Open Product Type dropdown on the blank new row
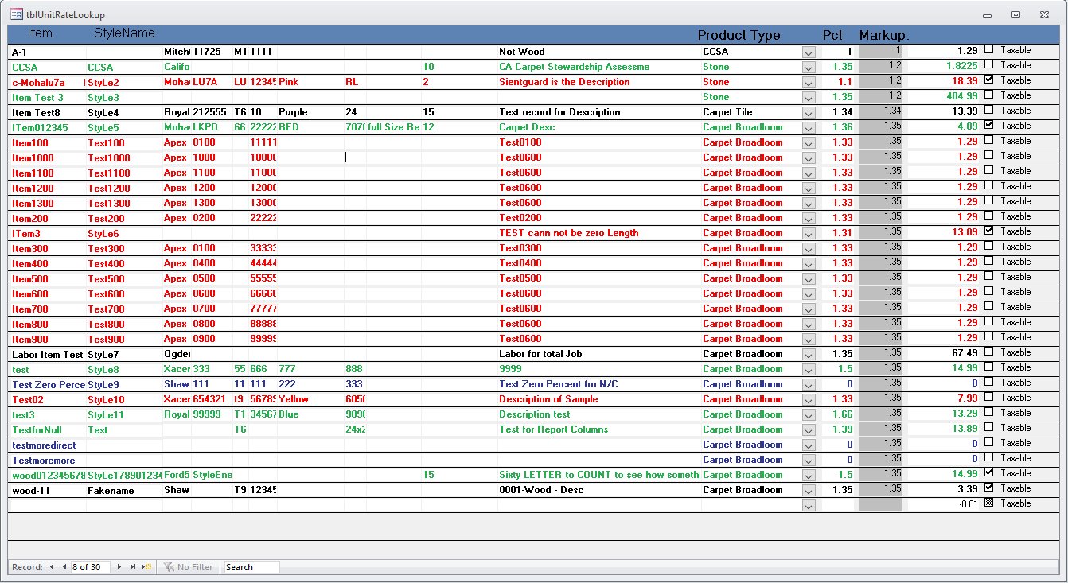 tap(809, 505)
